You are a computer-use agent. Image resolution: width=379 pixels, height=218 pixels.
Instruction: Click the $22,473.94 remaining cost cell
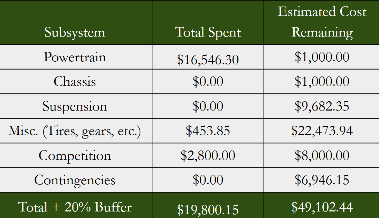point(322,131)
